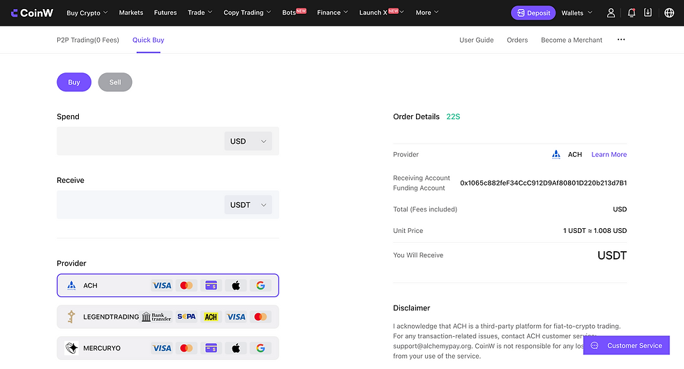The height and width of the screenshot is (369, 684).
Task: Click the three-dots more options icon
Action: (621, 40)
